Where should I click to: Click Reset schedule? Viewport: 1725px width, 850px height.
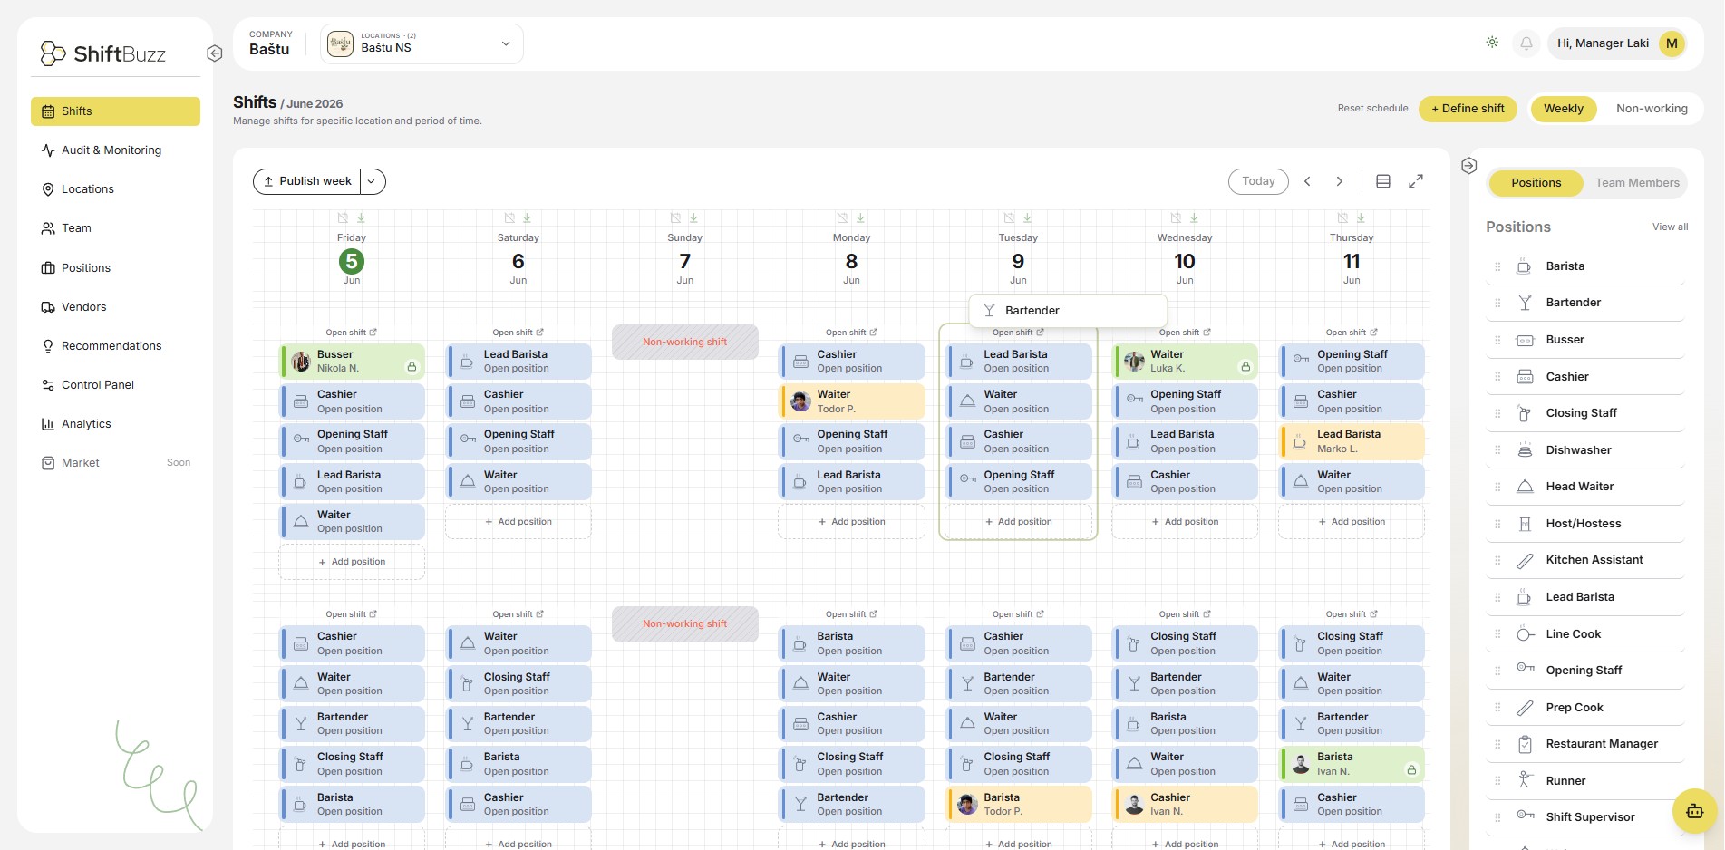click(x=1372, y=109)
